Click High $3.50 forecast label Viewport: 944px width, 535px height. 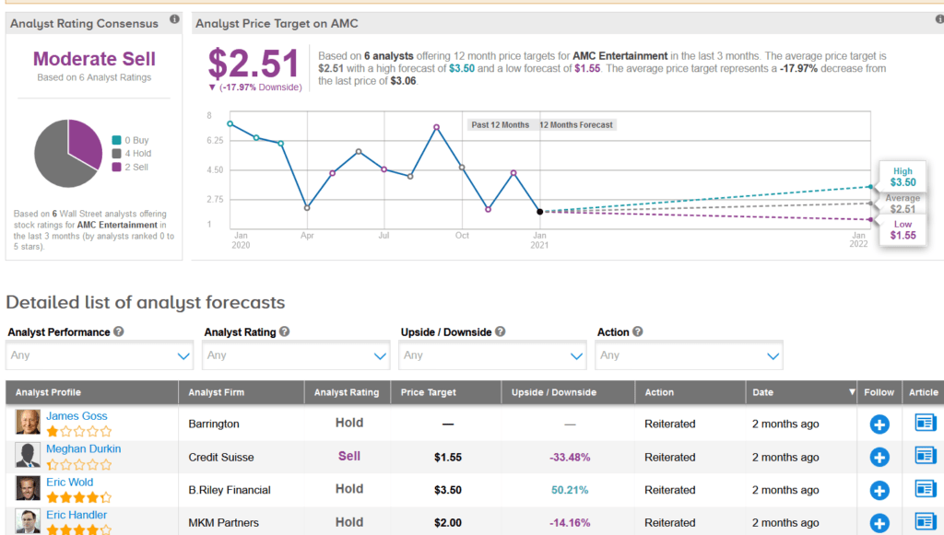pos(903,177)
